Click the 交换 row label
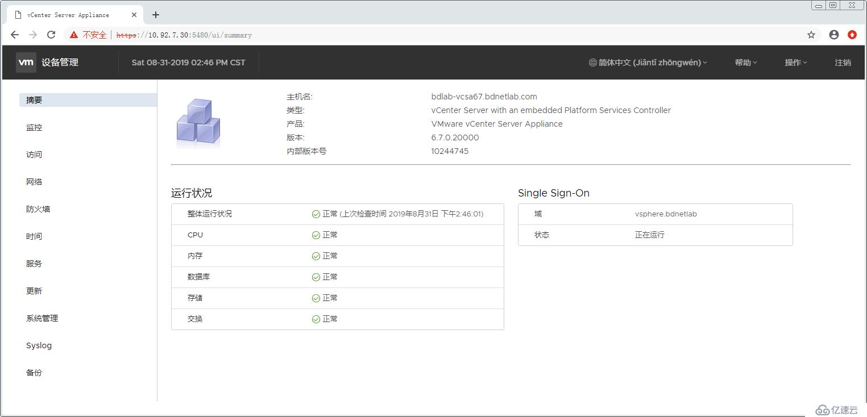Image resolution: width=867 pixels, height=417 pixels. click(x=195, y=319)
